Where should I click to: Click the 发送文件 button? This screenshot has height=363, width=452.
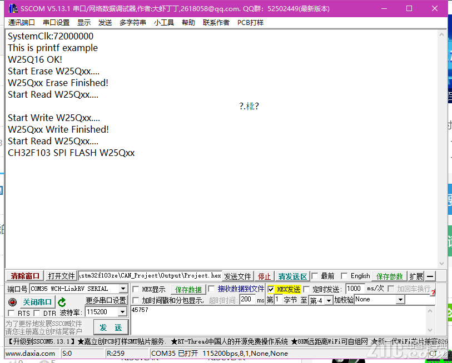pyautogui.click(x=238, y=276)
